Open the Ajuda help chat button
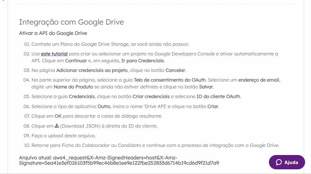Viewport: 311px width, 174px height. click(287, 162)
